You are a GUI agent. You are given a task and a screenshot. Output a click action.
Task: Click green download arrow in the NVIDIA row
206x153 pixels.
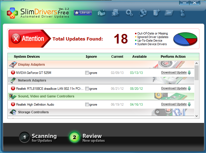tap(189, 73)
